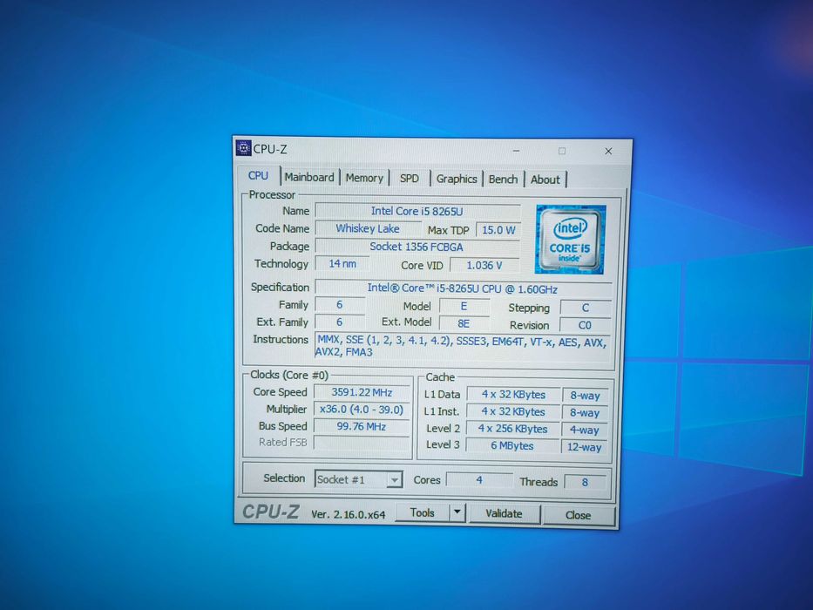Screen dimensions: 813x610
Task: Click the Level 3 value 6 MBytes
Action: (x=512, y=445)
